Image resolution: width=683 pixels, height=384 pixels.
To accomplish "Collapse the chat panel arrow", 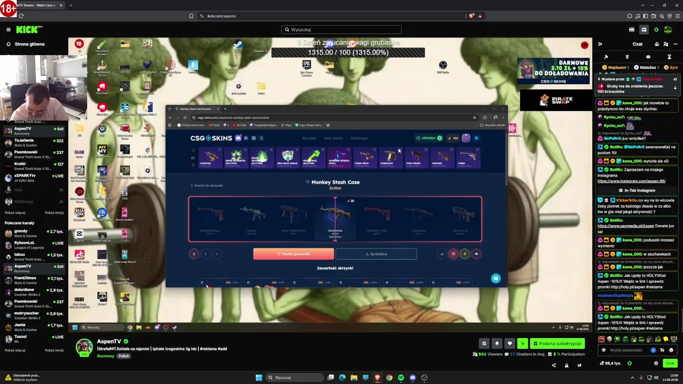I will click(600, 44).
